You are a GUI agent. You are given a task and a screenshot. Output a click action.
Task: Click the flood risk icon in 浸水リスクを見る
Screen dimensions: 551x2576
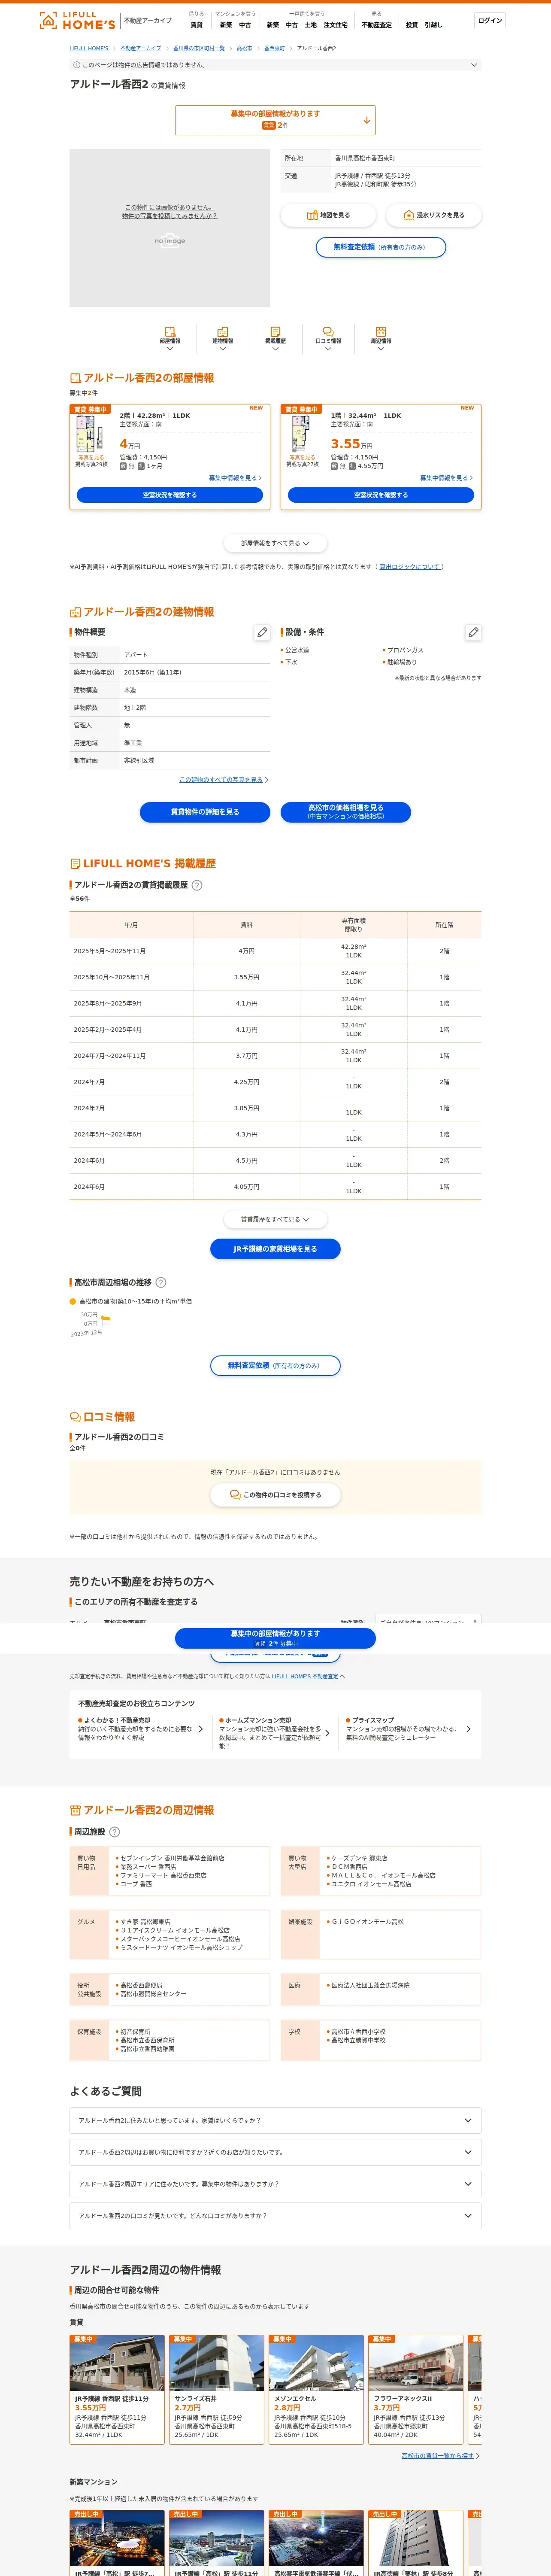pyautogui.click(x=408, y=215)
